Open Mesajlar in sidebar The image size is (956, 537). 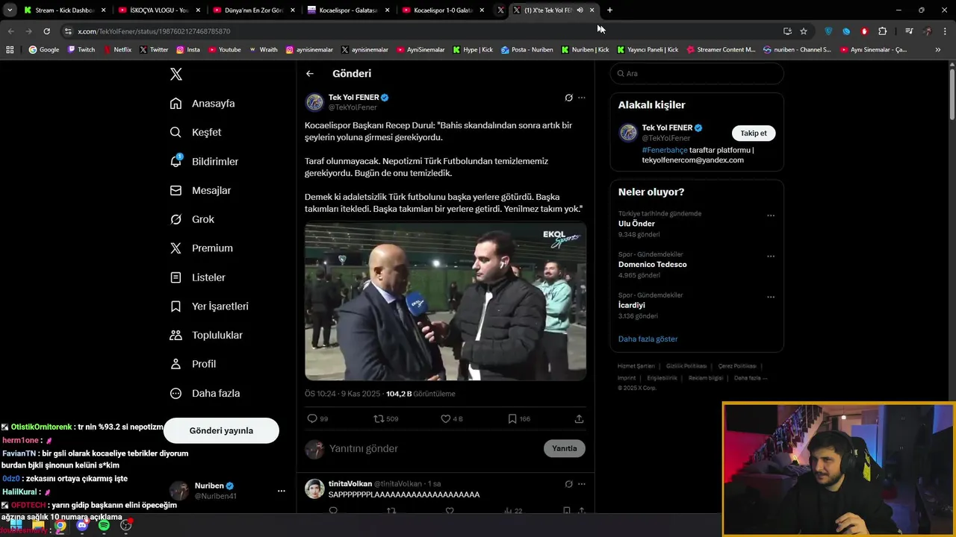[200, 190]
